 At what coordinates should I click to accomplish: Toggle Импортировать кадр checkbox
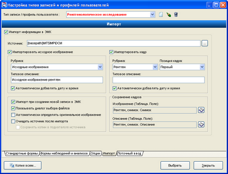point(111,52)
